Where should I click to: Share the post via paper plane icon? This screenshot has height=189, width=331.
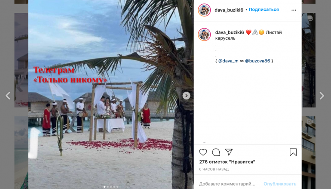click(x=229, y=152)
